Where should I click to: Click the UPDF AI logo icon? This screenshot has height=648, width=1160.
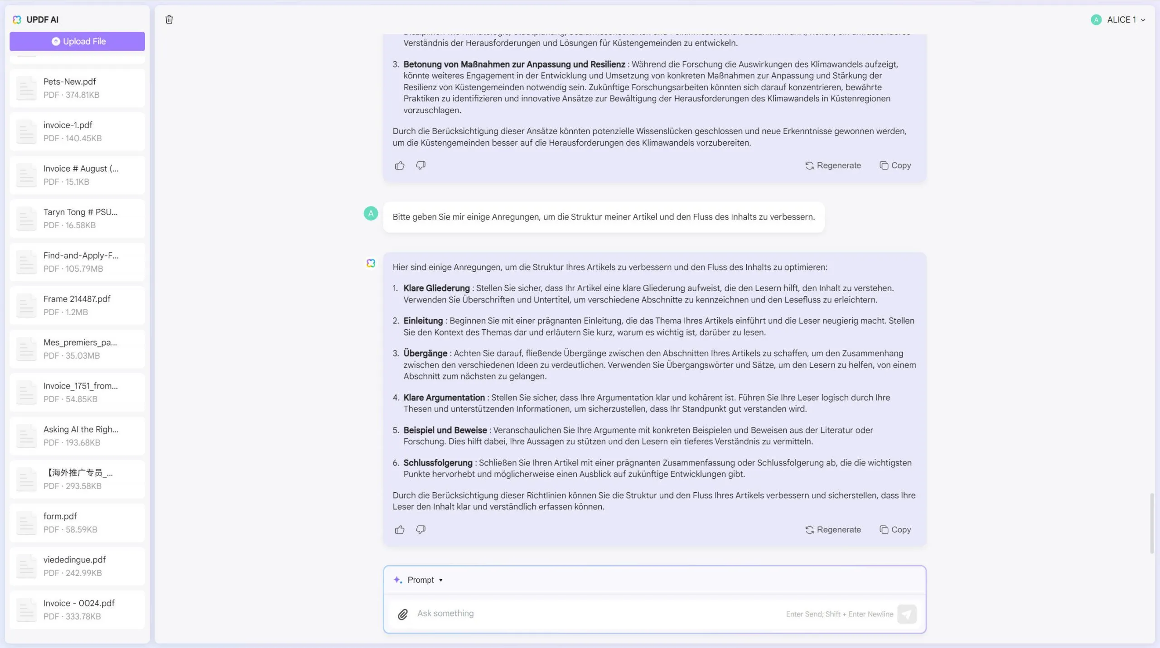(17, 19)
